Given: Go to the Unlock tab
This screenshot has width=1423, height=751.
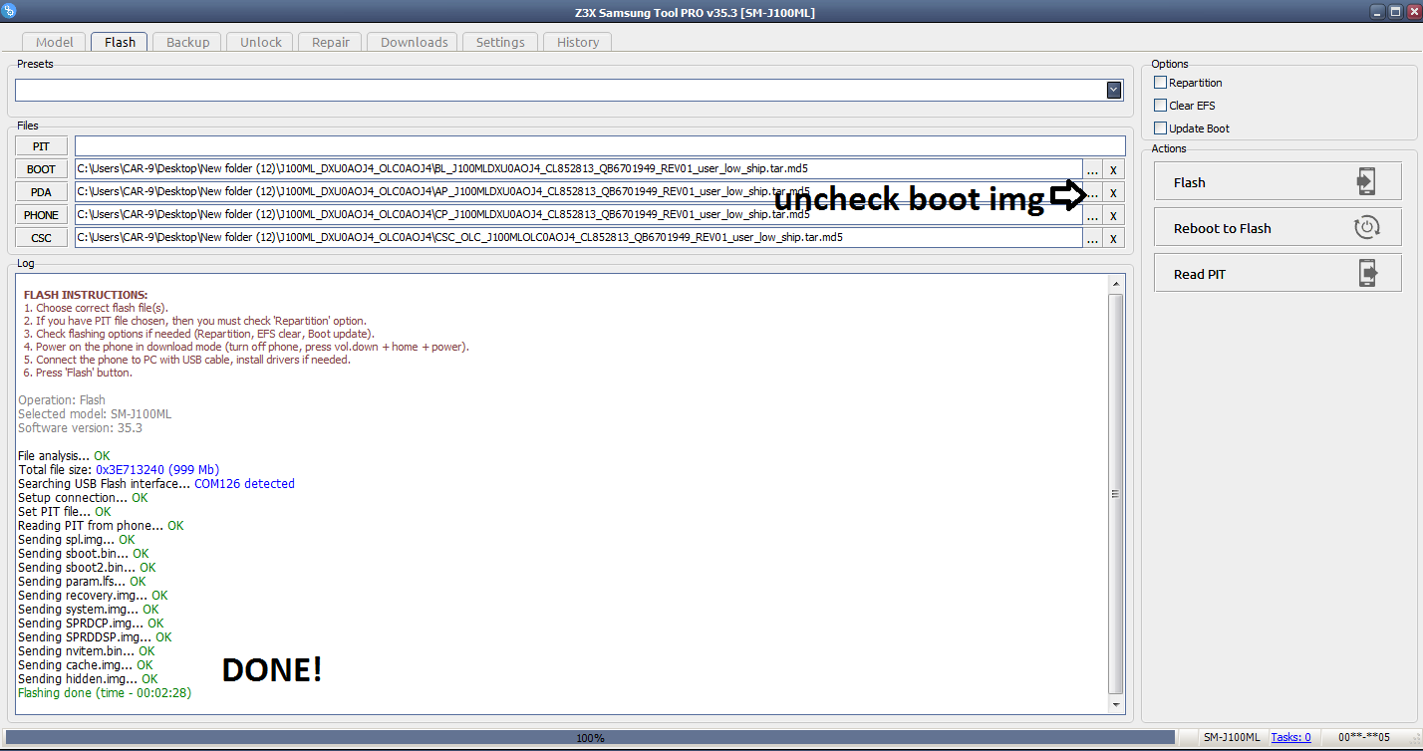Looking at the screenshot, I should [261, 42].
